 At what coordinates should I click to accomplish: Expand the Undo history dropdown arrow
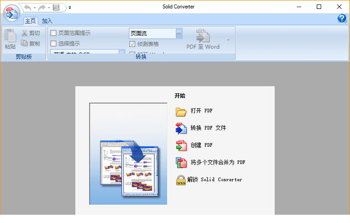click(35, 8)
